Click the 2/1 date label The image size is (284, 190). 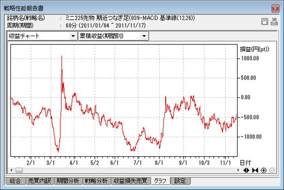pos(30,163)
